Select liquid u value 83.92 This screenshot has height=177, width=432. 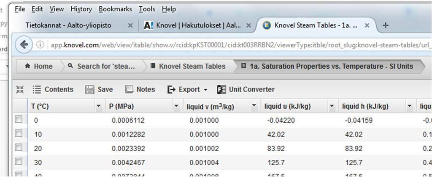276,148
